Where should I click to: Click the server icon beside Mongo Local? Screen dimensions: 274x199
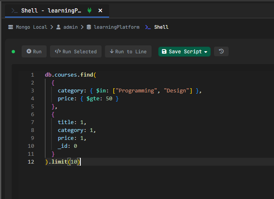[x=11, y=27]
